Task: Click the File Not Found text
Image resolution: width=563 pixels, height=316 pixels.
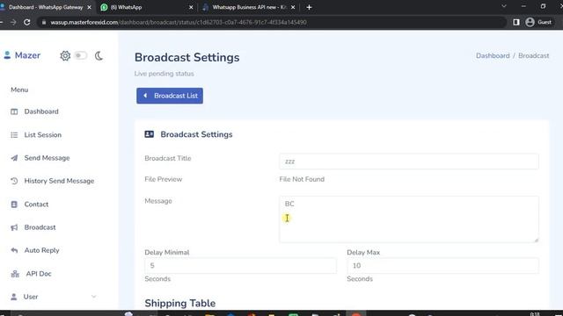Action: [302, 179]
